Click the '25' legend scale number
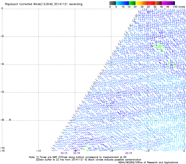The height and width of the screenshot is (164, 186). click(142, 7)
